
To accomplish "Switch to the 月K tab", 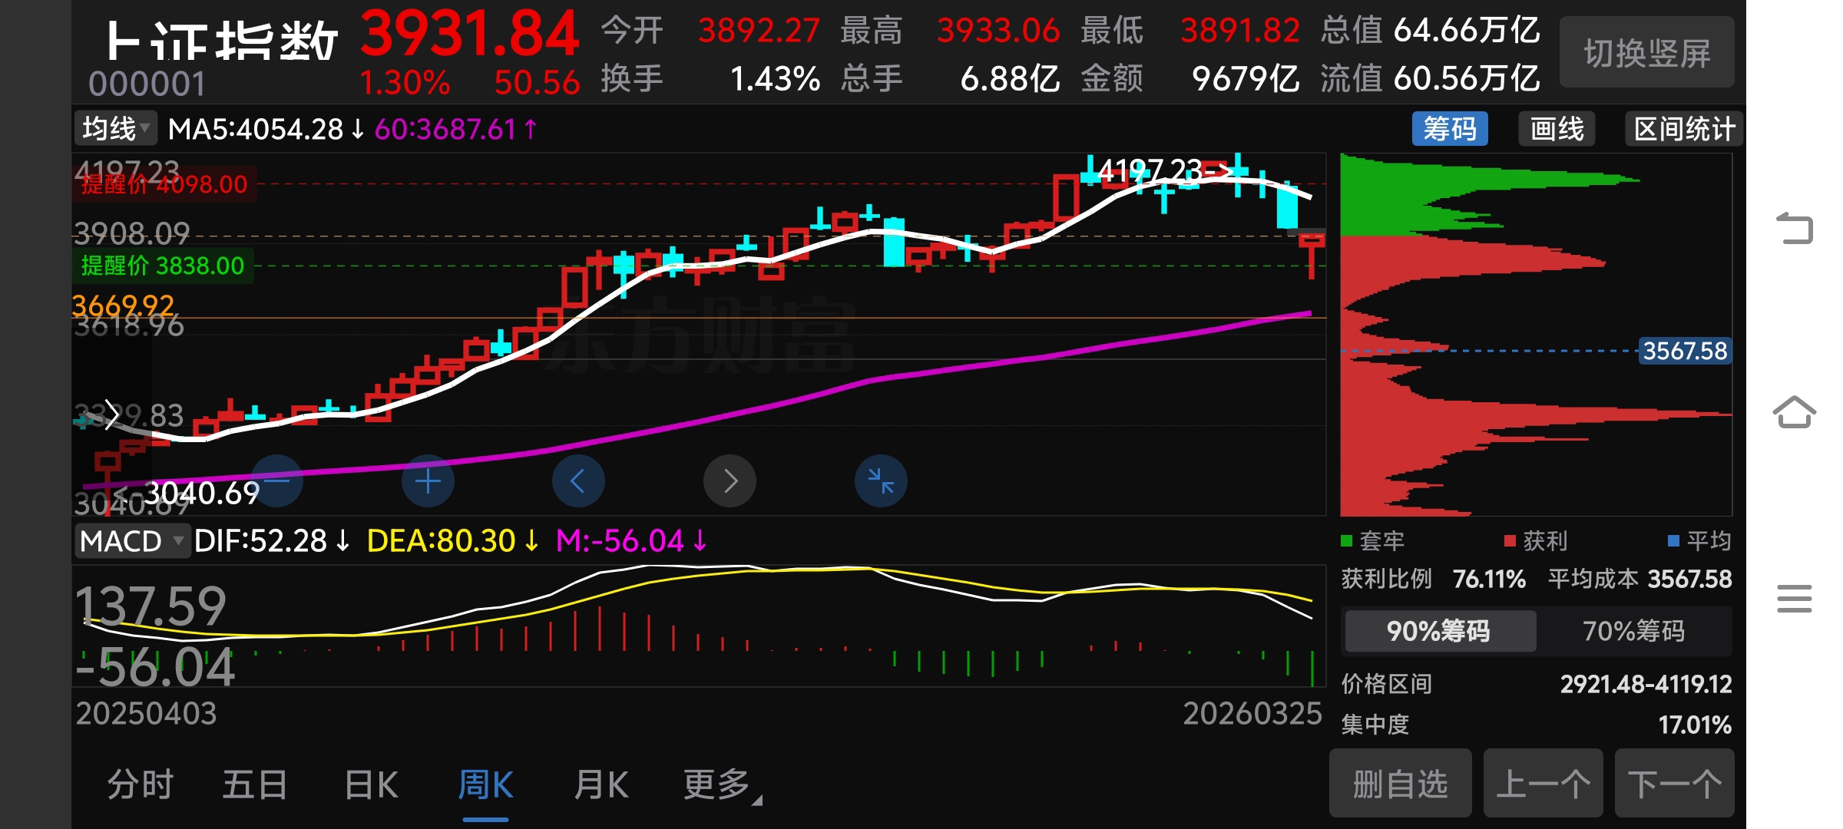I will 601,785.
